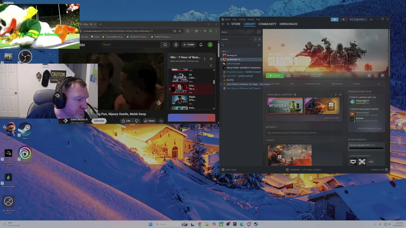Switch to Steam COMMUNITY tab

(267, 24)
